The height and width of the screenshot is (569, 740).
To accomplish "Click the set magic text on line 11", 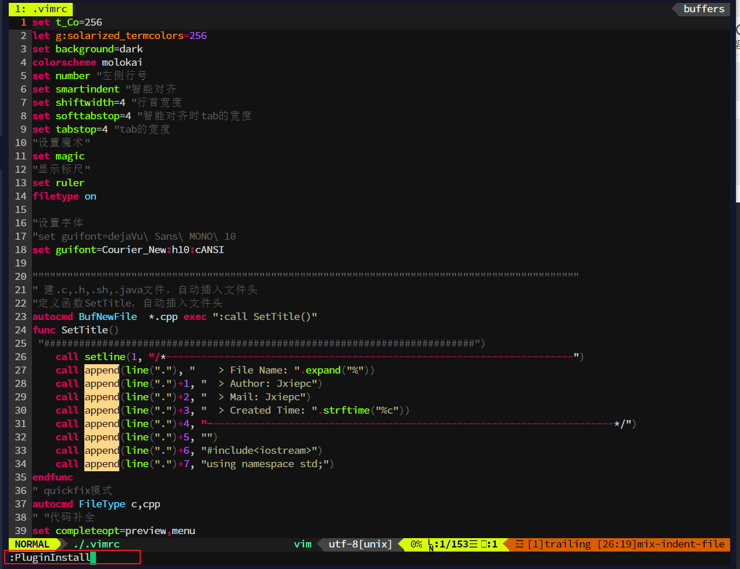I will pos(58,155).
